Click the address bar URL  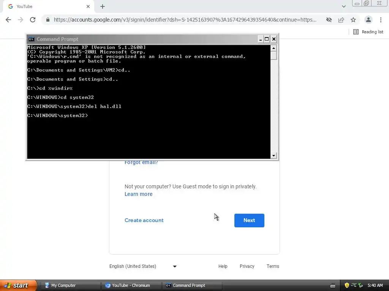point(185,20)
